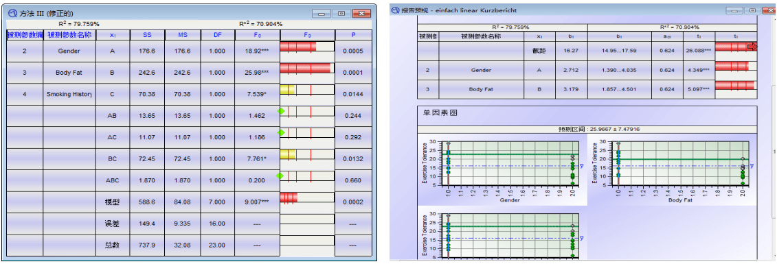Screen dimensions: 777x264
Task: Select the Gender row in report coefficient table
Action: (x=587, y=70)
